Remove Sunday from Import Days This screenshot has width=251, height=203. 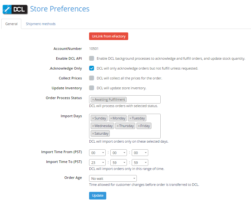[93, 118]
